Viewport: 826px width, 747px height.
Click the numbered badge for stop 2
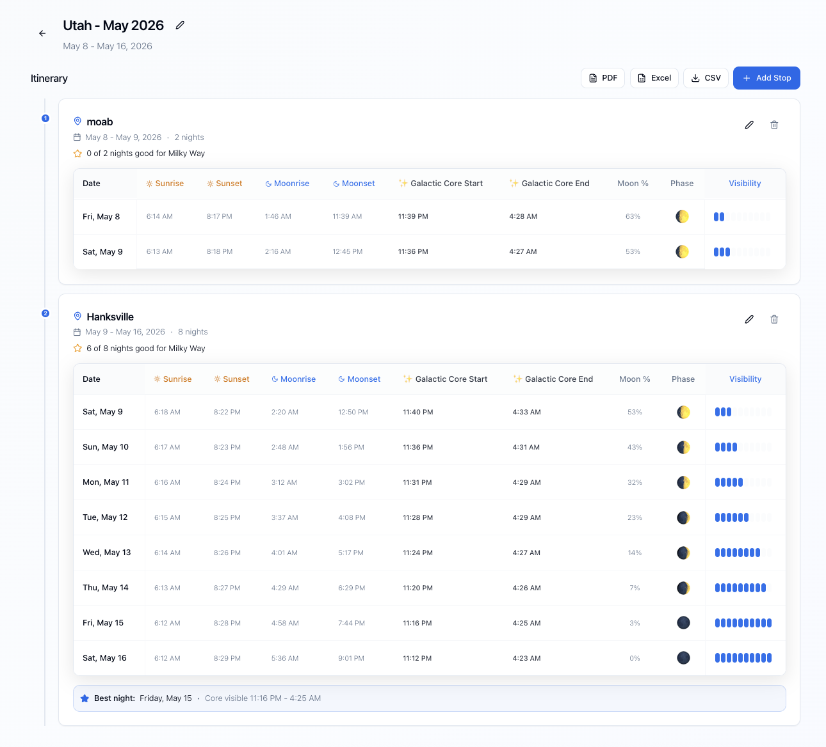(45, 313)
